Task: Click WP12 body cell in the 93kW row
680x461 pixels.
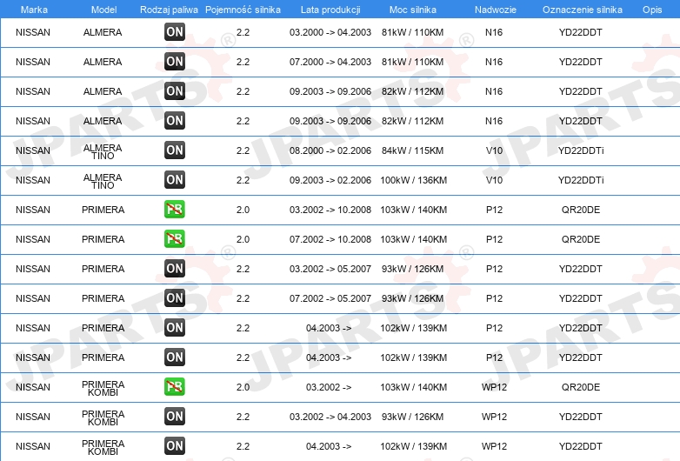Action: tap(494, 417)
